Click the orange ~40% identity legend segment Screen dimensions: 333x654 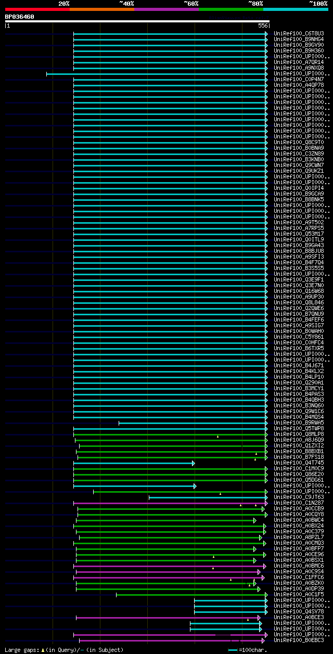coord(102,9)
